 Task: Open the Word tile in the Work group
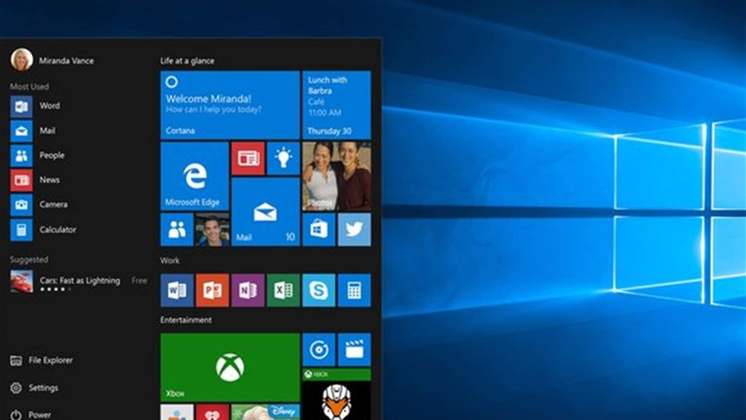tap(177, 290)
